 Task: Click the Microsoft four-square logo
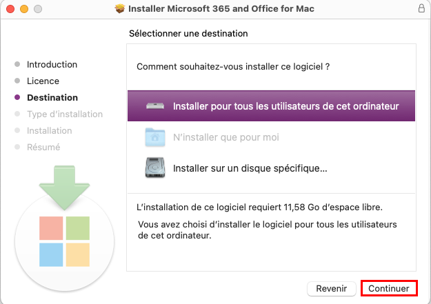[x=64, y=241]
